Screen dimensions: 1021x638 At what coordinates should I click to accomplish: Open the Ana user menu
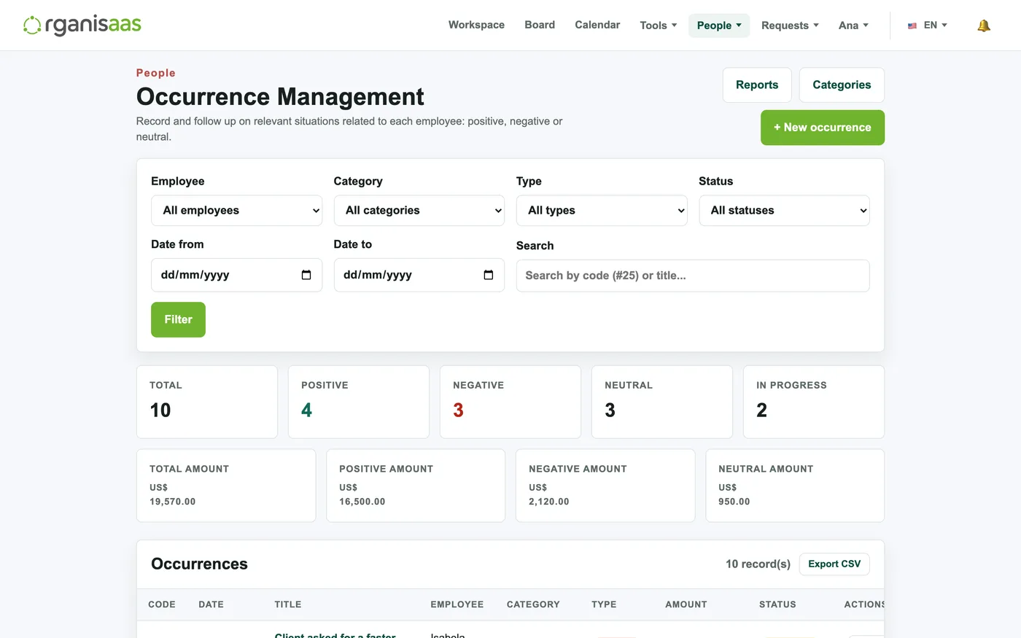click(853, 26)
